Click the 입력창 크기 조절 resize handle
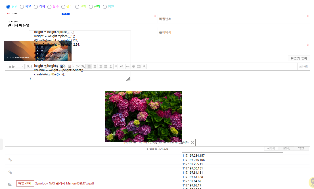This screenshot has width=314, height=189. point(157,149)
